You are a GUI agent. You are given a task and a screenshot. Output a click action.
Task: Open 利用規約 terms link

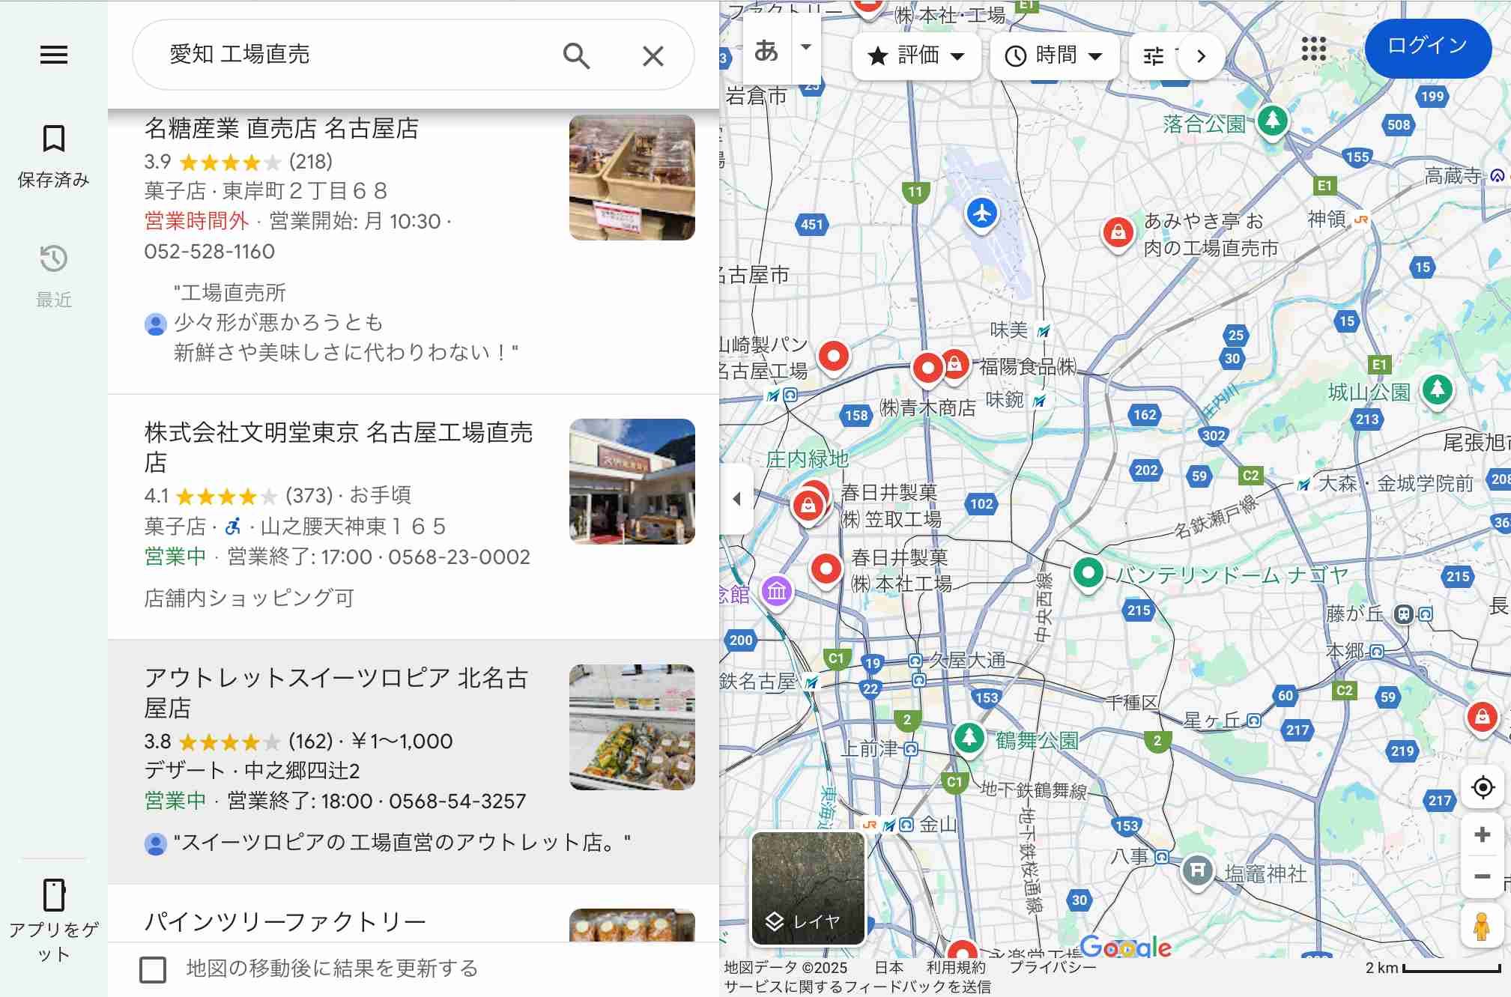(x=956, y=967)
